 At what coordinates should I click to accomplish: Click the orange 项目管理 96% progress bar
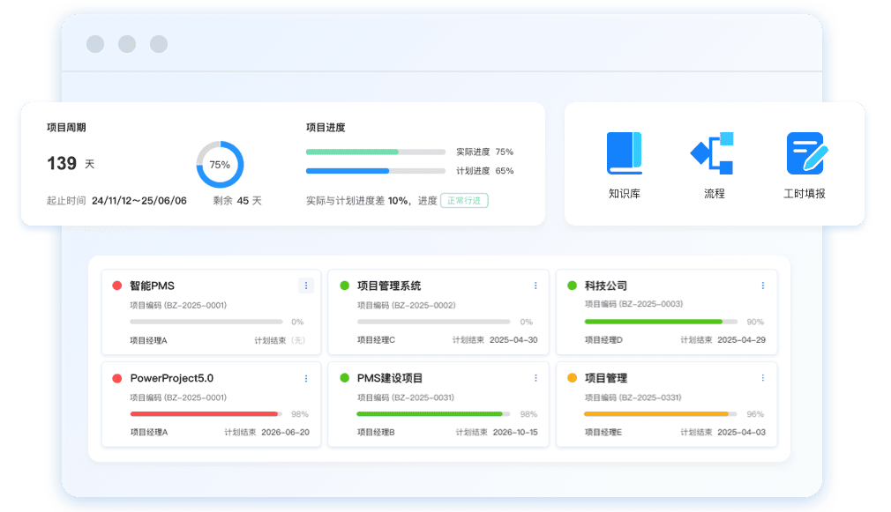tap(660, 414)
